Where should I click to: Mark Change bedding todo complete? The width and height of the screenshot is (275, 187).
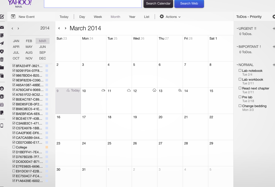[x=240, y=106]
